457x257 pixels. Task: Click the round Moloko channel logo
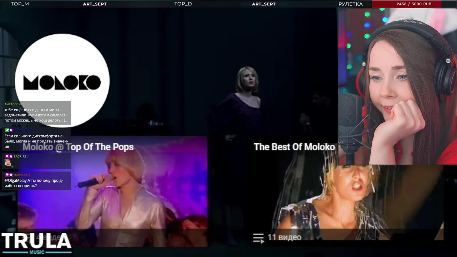62,80
